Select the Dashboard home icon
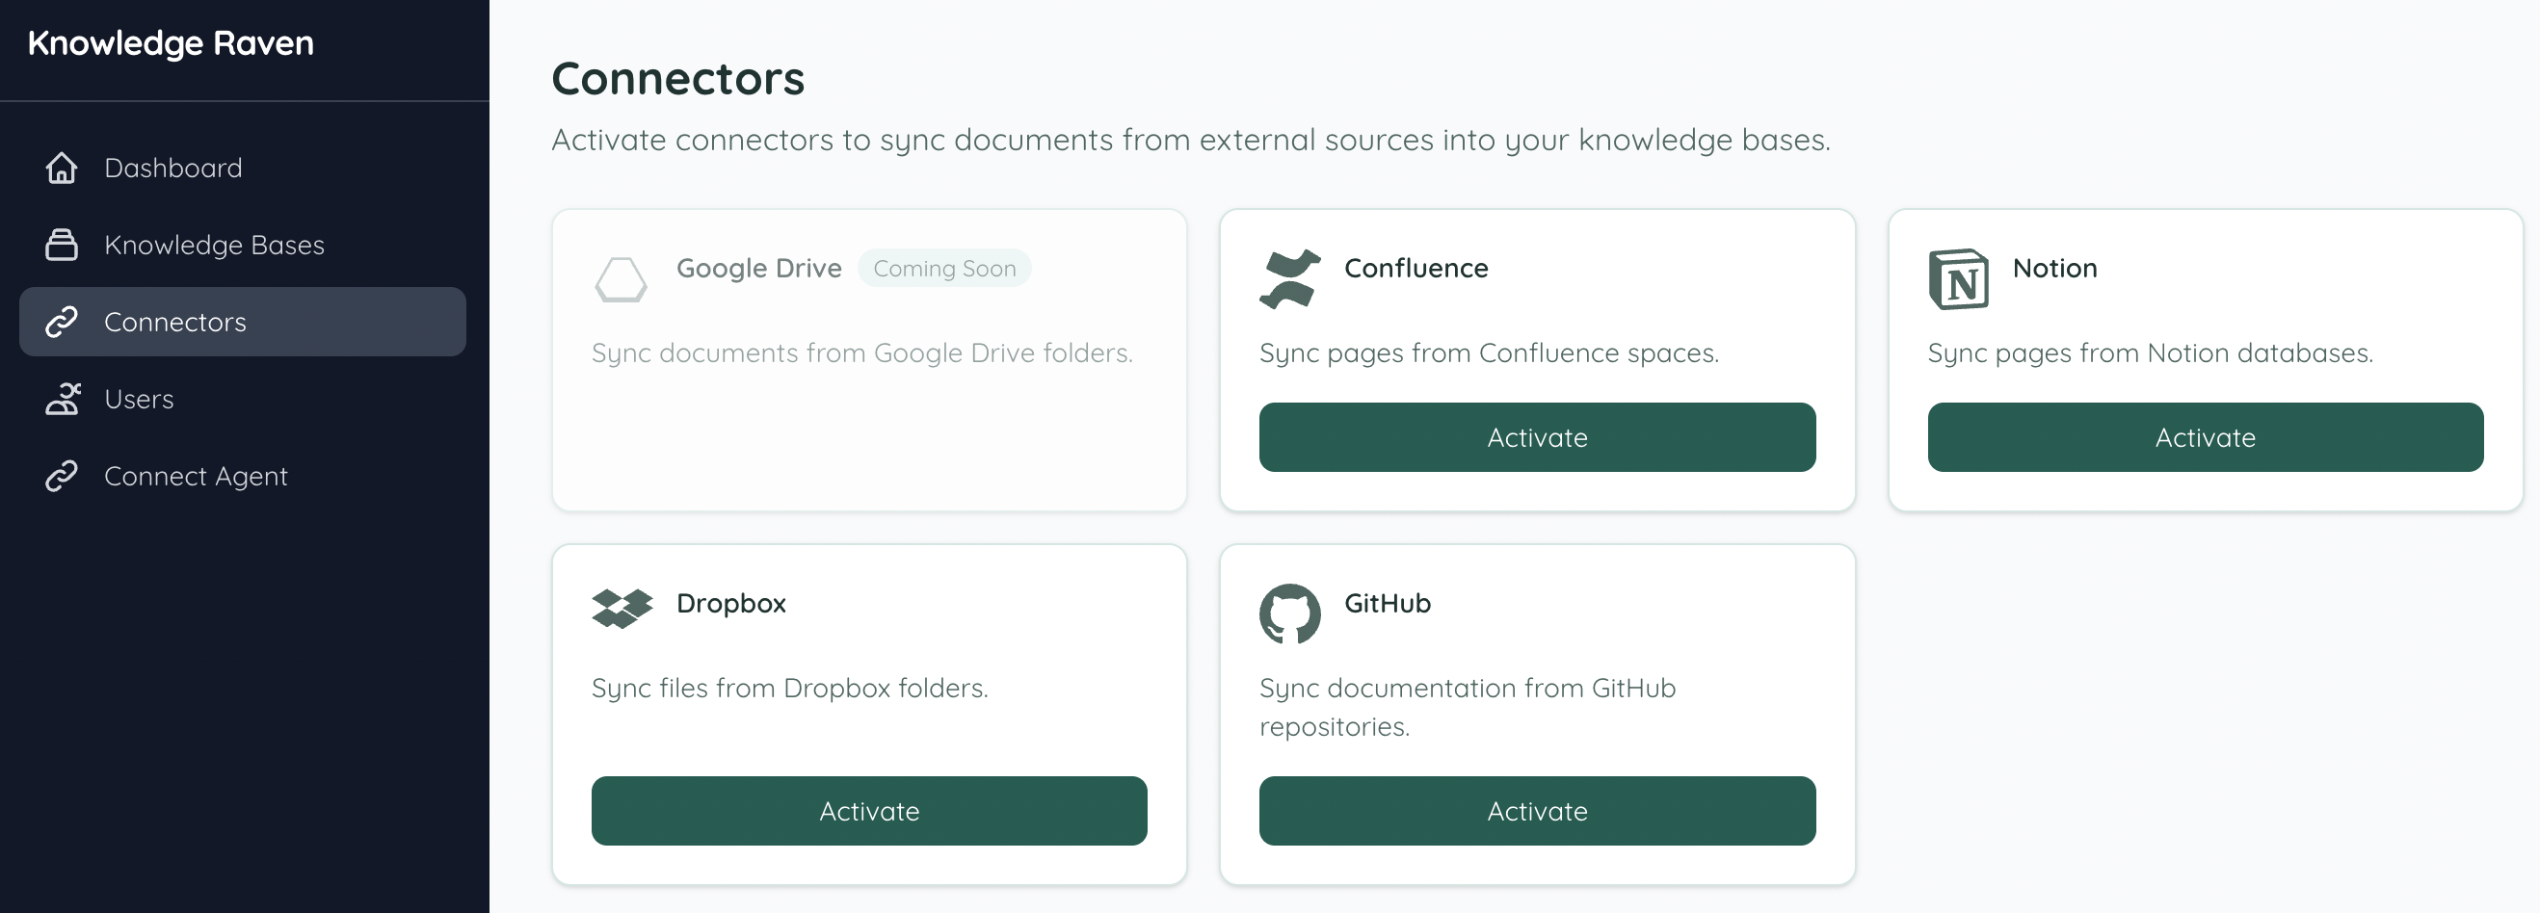Viewport: 2540px width, 913px height. [x=62, y=168]
